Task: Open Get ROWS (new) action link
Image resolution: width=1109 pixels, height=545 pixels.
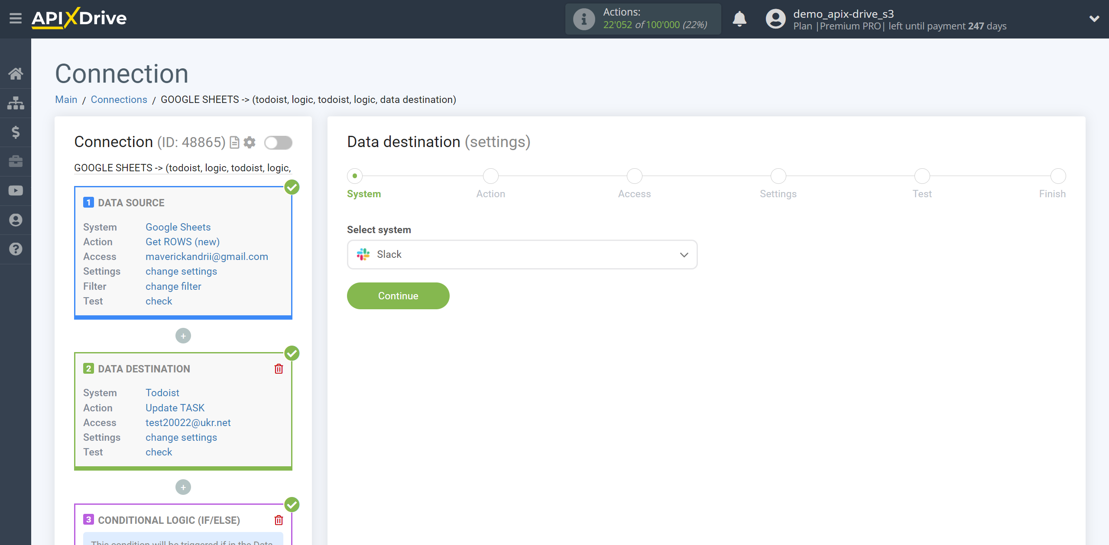Action: tap(182, 242)
